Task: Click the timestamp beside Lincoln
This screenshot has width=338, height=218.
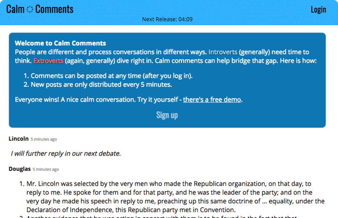Action: [44, 140]
